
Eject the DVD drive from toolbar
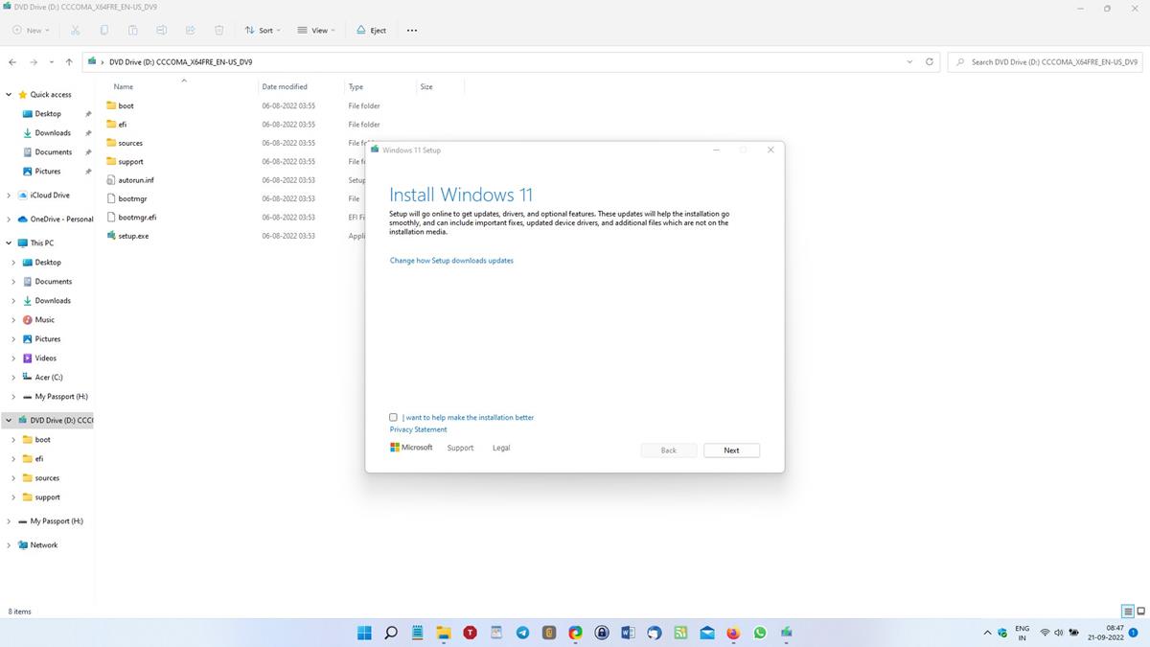[372, 30]
